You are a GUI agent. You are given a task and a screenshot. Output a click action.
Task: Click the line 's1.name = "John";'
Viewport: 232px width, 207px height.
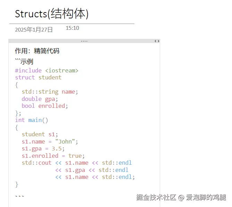[x=50, y=142]
